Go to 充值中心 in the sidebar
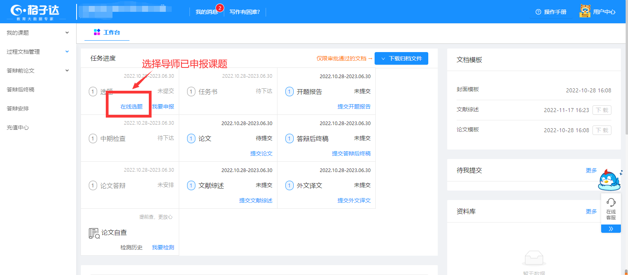This screenshot has width=628, height=275. pyautogui.click(x=18, y=127)
